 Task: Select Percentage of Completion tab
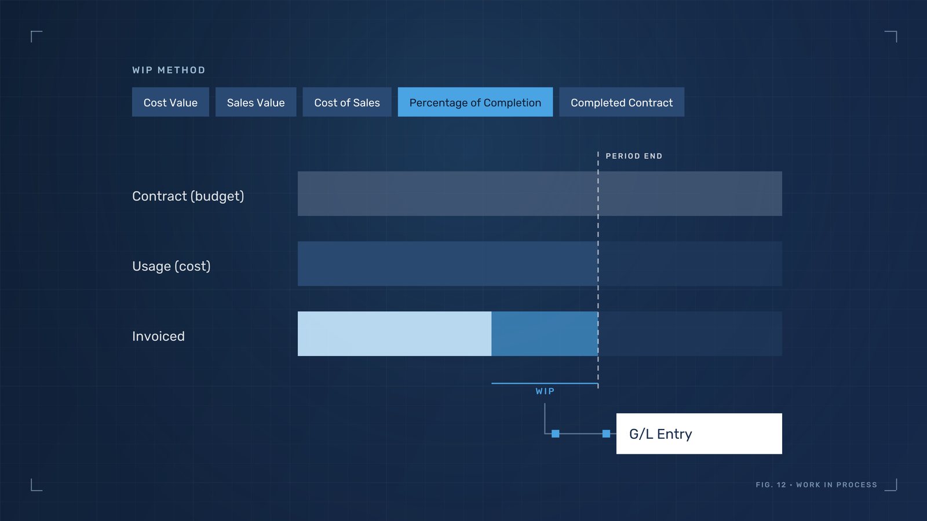pos(475,102)
